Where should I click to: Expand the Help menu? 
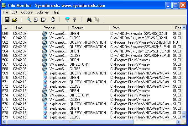click(x=56, y=12)
